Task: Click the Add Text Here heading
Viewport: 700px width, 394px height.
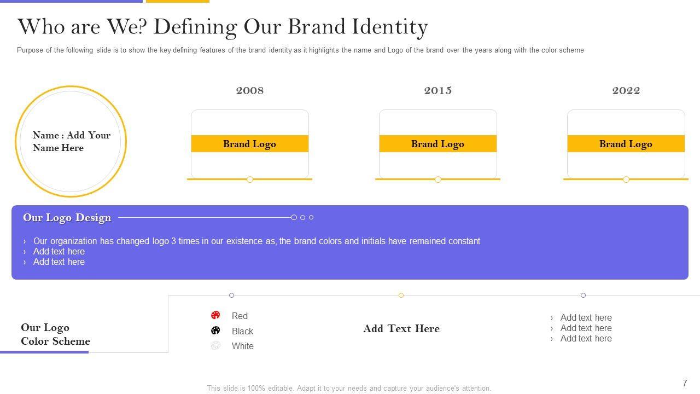Action: pos(401,329)
